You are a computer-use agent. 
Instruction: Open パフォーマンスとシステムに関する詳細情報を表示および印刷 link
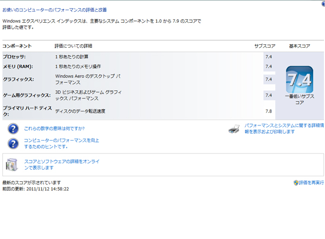(284, 129)
